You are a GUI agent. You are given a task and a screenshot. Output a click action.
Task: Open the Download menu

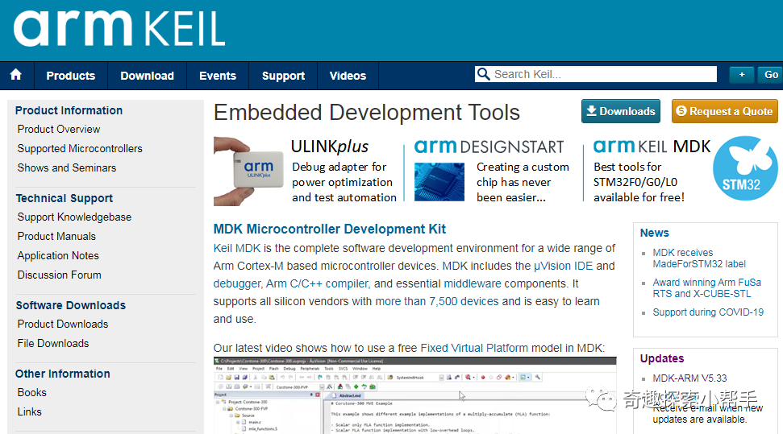coord(148,76)
